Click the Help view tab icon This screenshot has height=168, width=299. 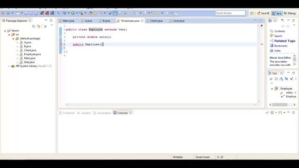pos(270,21)
